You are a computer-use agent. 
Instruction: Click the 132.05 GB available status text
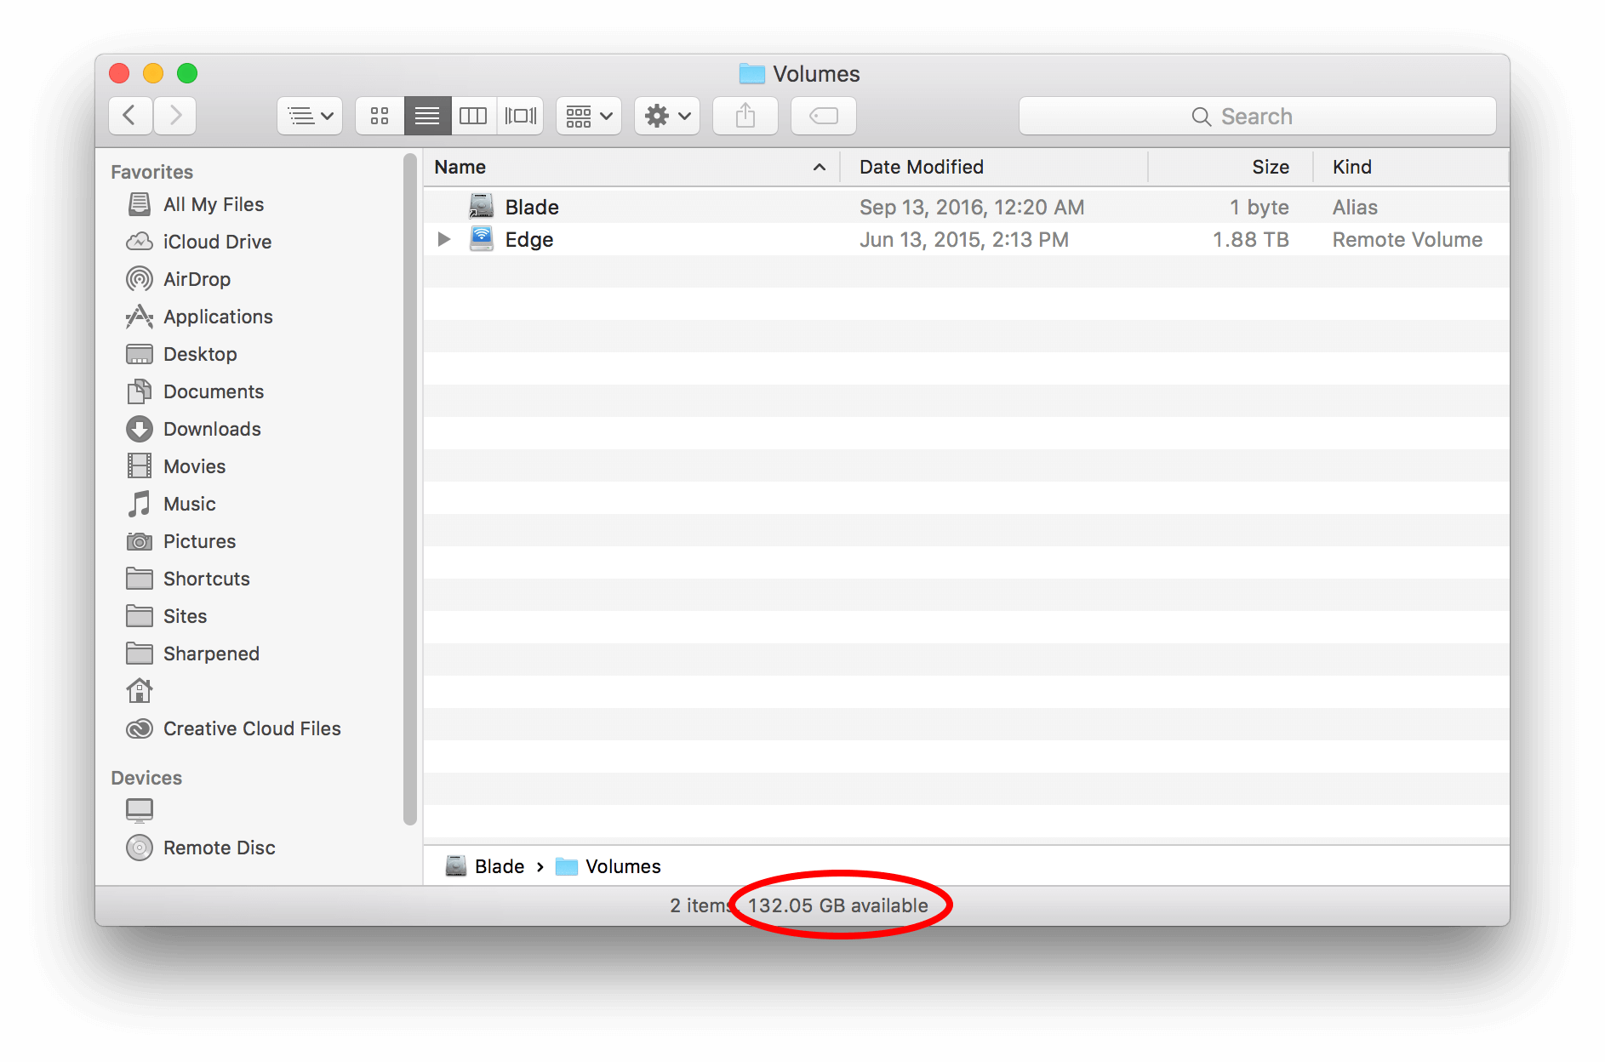pos(838,905)
